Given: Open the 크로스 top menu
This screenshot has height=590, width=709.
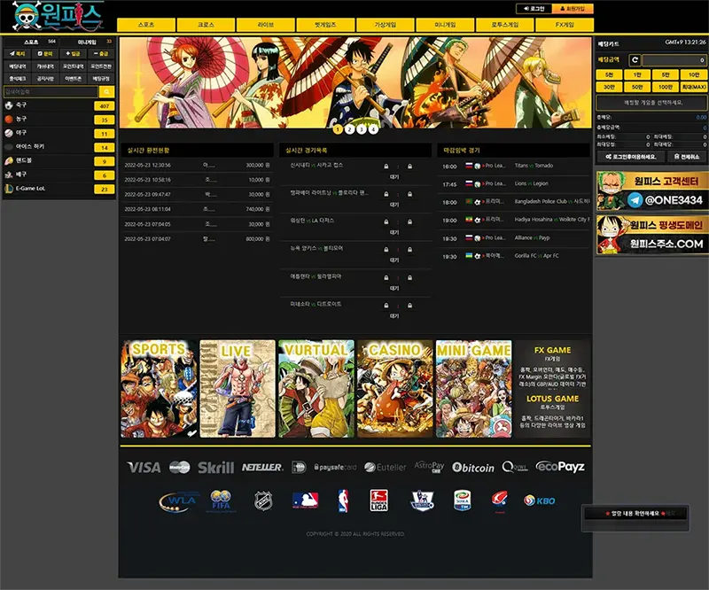Looking at the screenshot, I should (x=206, y=25).
